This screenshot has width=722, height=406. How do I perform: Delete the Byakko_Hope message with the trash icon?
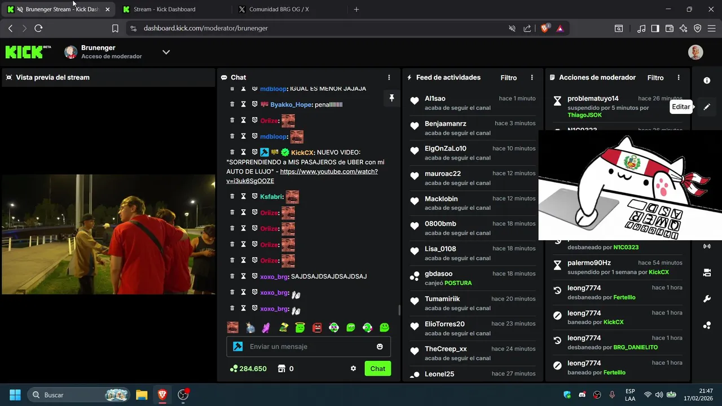coord(232,104)
